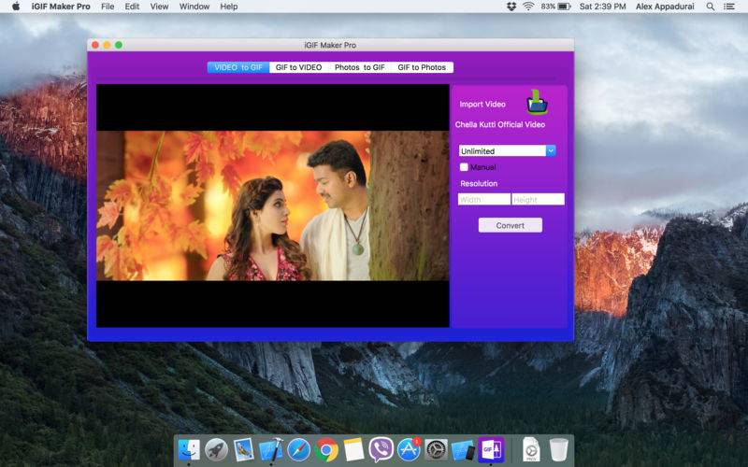Click the Import Video label
Screen dimensions: 748x467
pyautogui.click(x=482, y=105)
